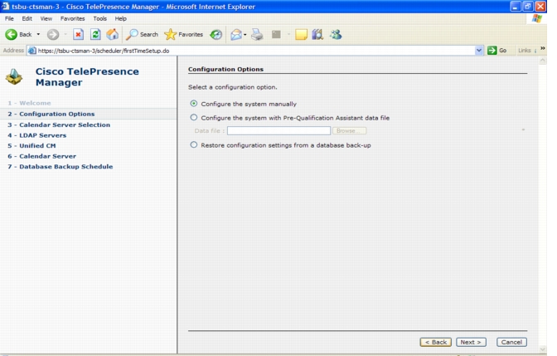The width and height of the screenshot is (557, 356).
Task: Expand the address bar URL dropdown
Action: click(x=479, y=51)
